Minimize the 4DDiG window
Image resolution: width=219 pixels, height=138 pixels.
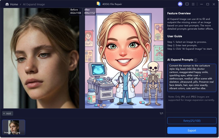pos(202,4)
